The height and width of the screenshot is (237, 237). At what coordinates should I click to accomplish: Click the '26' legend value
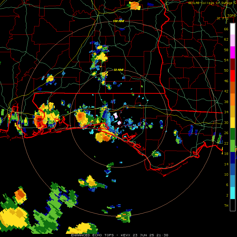[x=226, y=133]
